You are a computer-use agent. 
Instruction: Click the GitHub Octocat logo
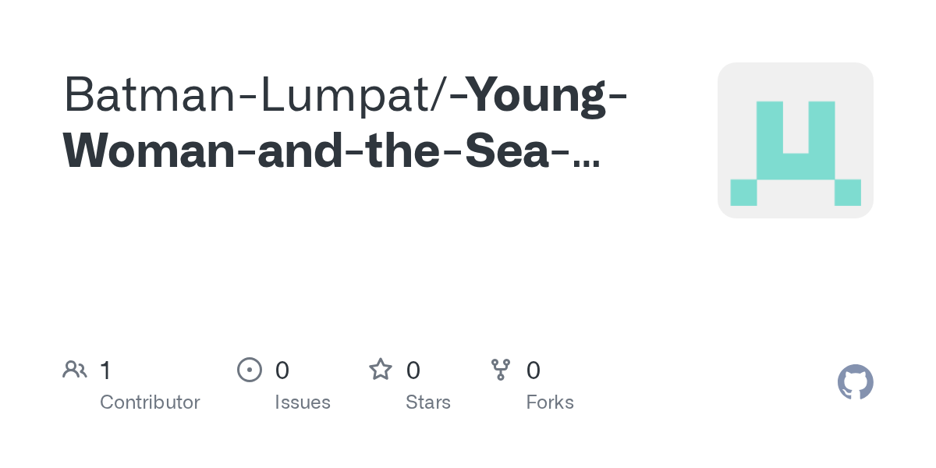(x=855, y=383)
